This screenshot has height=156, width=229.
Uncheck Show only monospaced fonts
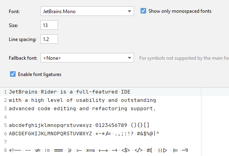143,11
